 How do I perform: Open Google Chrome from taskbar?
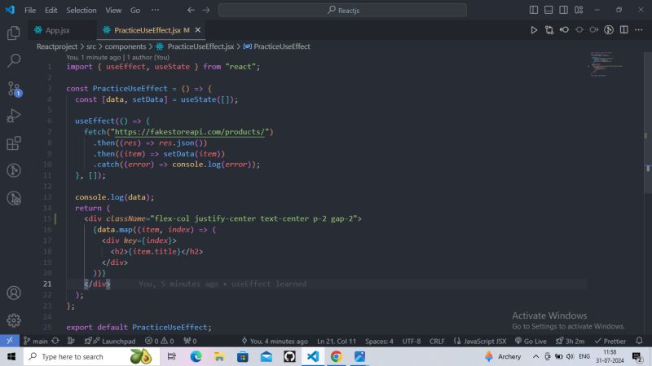(336, 356)
